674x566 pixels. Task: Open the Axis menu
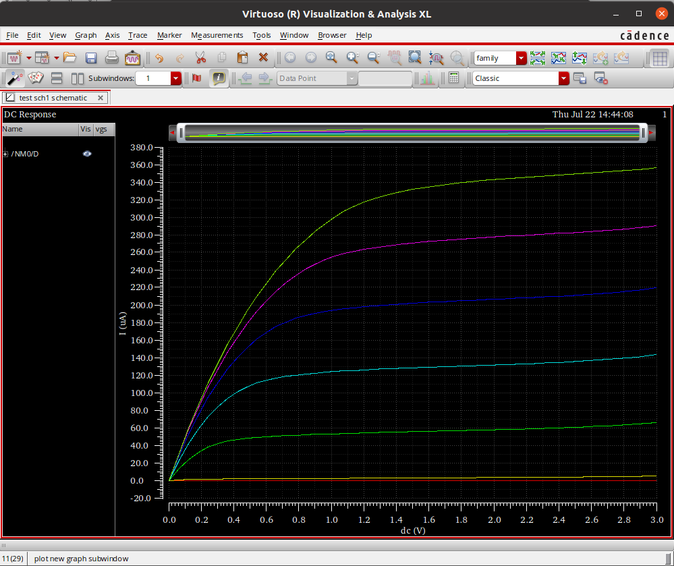[x=112, y=35]
